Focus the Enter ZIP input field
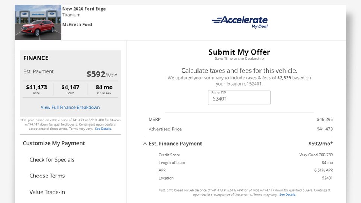The image size is (361, 203). click(239, 97)
